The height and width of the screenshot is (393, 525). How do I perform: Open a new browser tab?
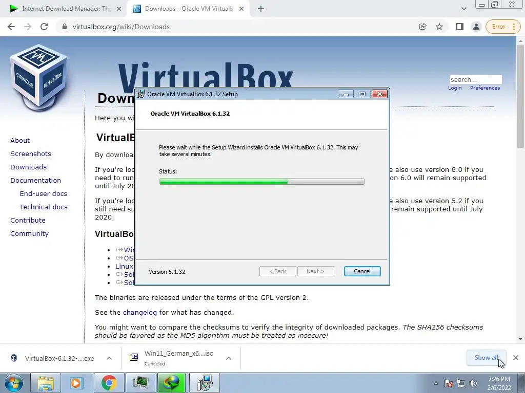261,9
